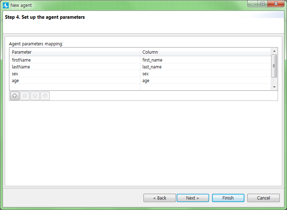287x210 pixels.
Task: Cancel the New agent wizard
Action: (x=264, y=198)
